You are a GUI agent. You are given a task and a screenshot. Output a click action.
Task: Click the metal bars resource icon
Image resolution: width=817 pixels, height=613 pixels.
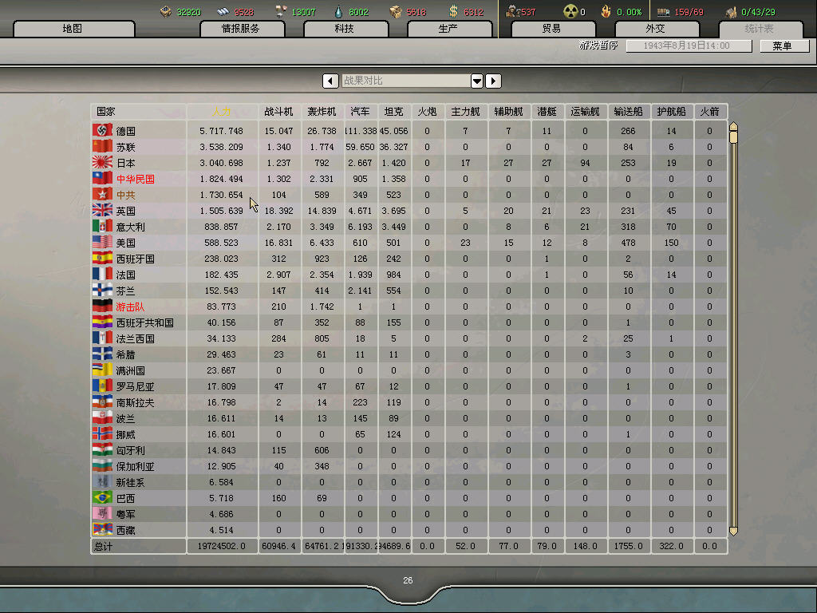[x=223, y=11]
